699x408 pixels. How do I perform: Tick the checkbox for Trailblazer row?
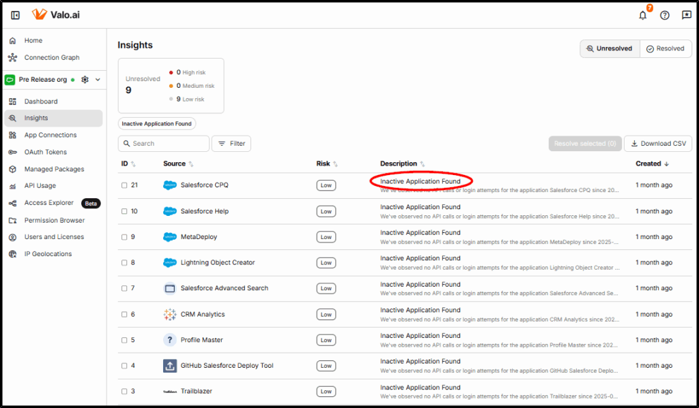124,392
